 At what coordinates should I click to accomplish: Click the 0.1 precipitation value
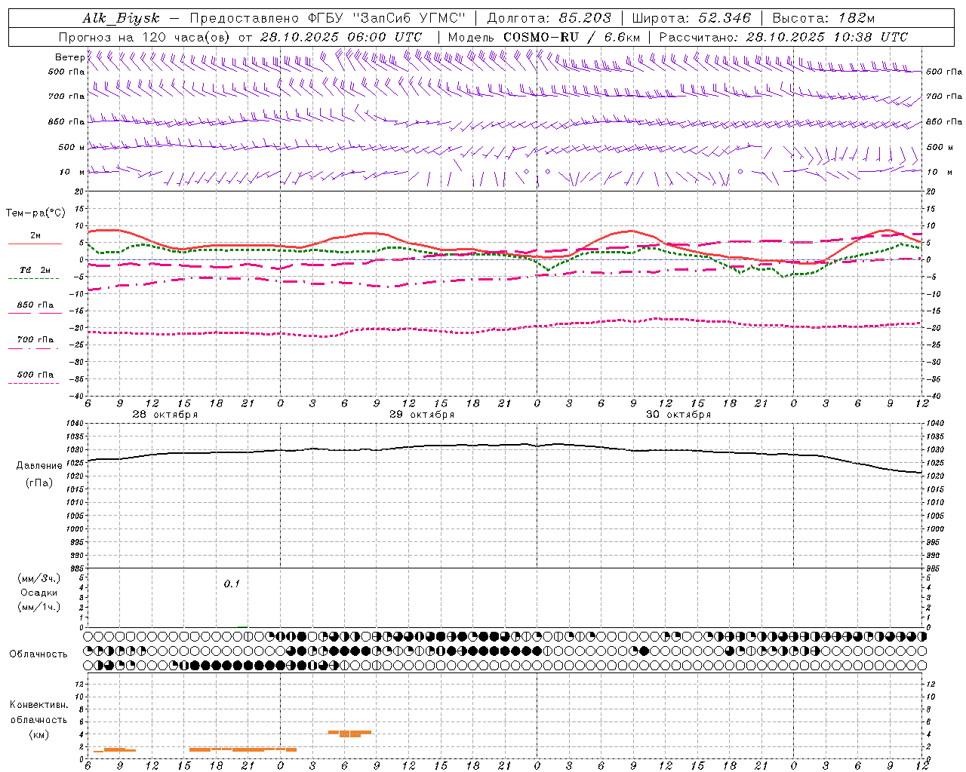(232, 584)
